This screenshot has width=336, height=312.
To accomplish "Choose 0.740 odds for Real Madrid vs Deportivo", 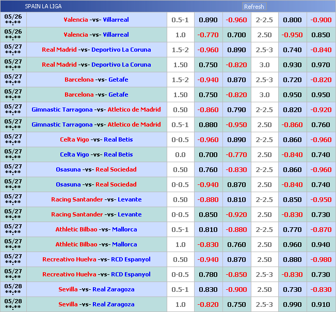I will (x=292, y=50).
